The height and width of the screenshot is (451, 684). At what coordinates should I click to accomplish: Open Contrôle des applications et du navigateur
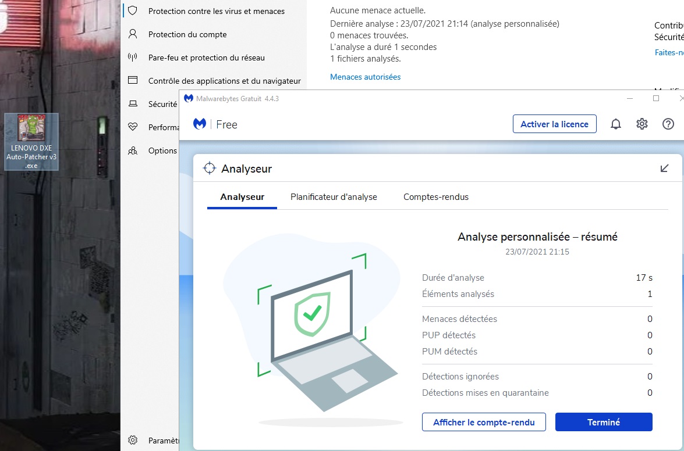click(x=225, y=81)
